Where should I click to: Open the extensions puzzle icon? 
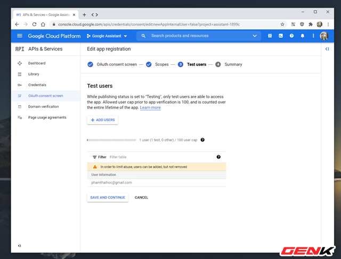pos(311,24)
